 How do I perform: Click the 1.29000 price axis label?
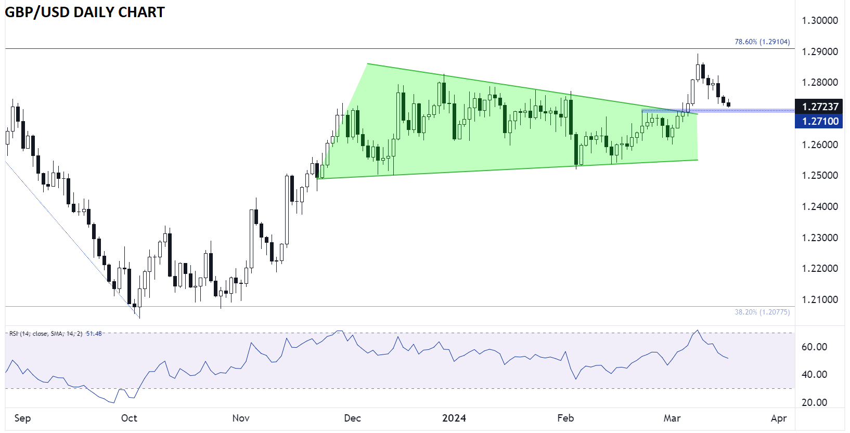[x=820, y=51]
